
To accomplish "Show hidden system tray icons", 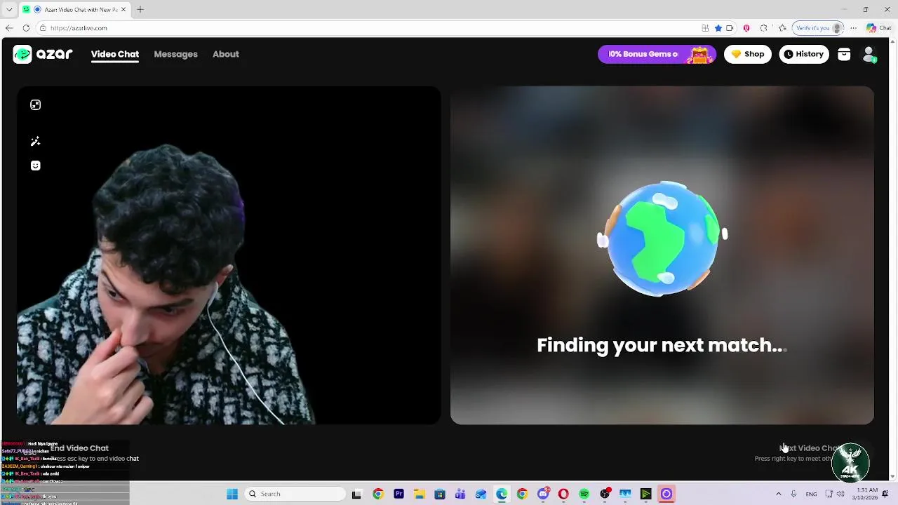I will (x=778, y=494).
